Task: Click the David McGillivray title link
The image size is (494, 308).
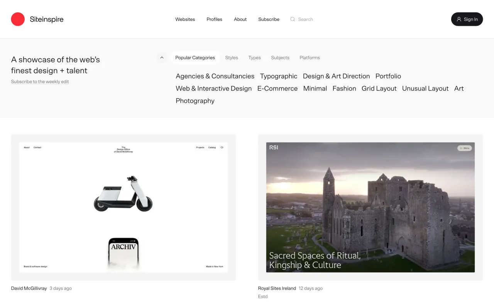Action: [29, 288]
